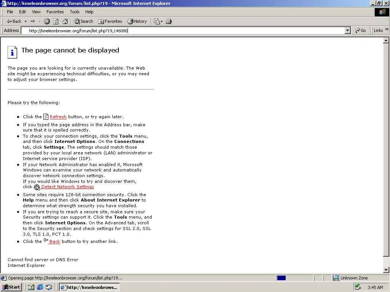Expand the Address bar dropdown list
This screenshot has height=292, width=390.
pos(348,31)
